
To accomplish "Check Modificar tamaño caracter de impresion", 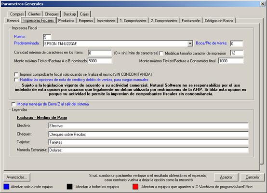I will (161, 54).
